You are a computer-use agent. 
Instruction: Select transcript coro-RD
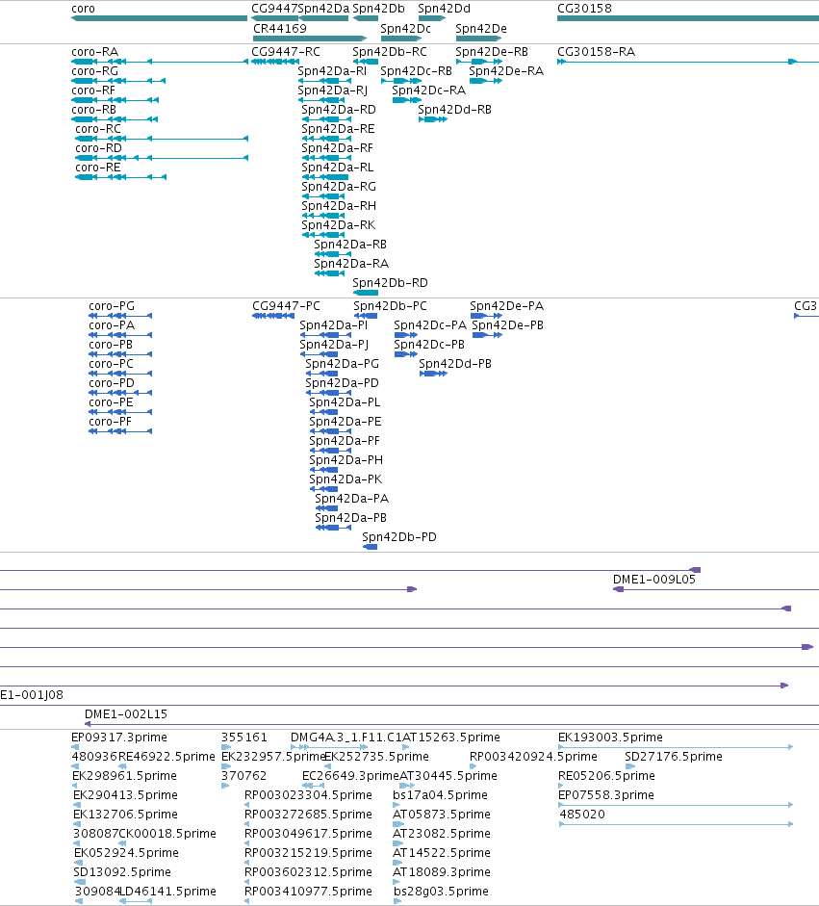pyautogui.click(x=162, y=158)
